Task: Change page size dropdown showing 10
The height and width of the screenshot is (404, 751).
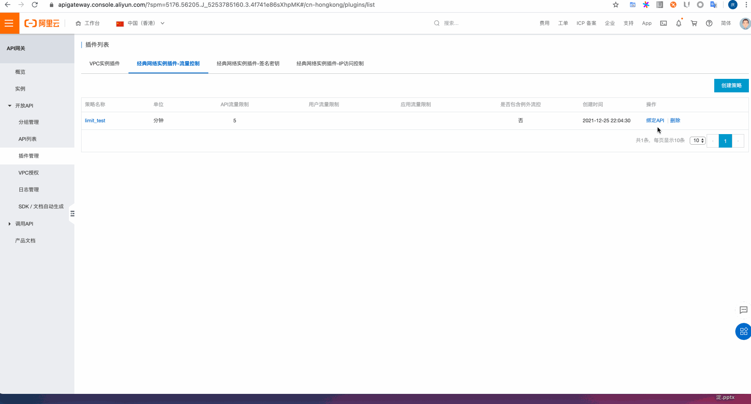Action: coord(697,140)
